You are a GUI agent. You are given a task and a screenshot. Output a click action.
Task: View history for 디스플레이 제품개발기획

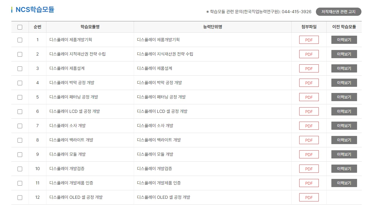(x=344, y=39)
